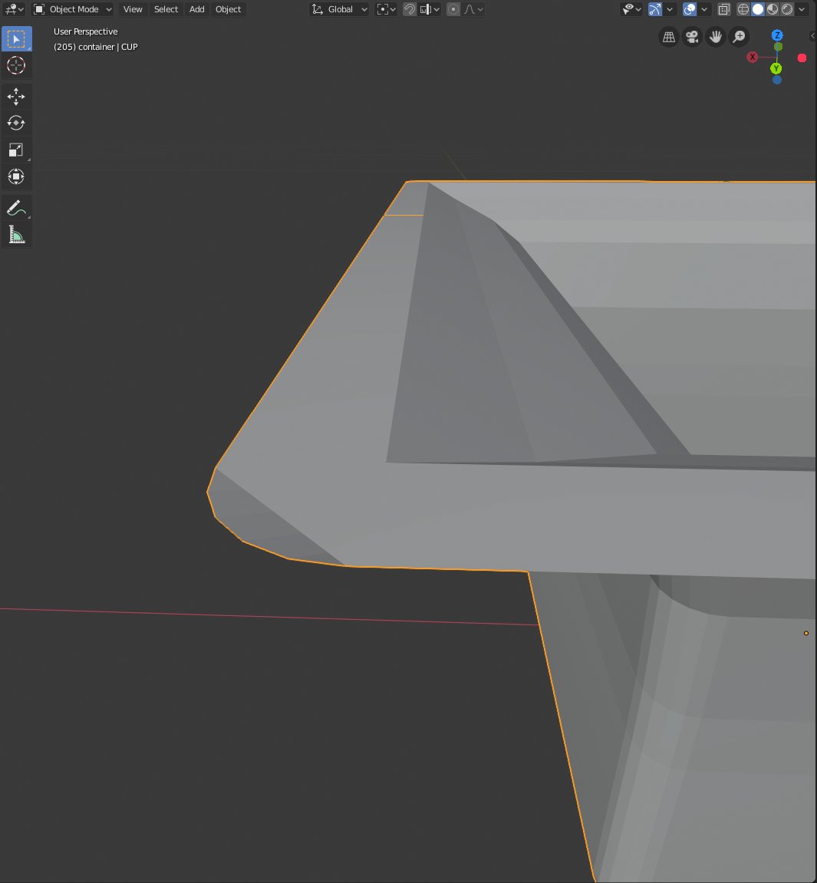
Task: Activate the Annotate pencil tool
Action: pos(16,209)
